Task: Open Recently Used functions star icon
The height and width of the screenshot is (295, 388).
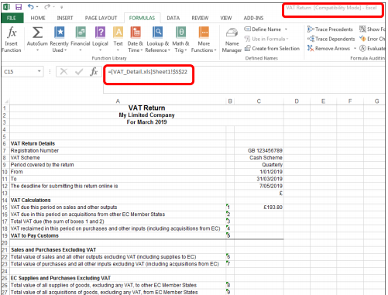Action: coord(59,33)
